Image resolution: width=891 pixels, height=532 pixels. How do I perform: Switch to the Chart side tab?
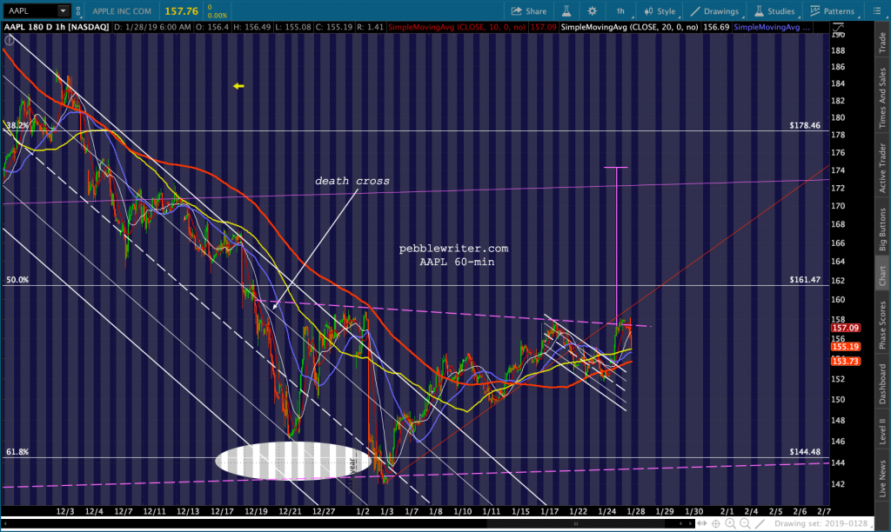coord(882,276)
